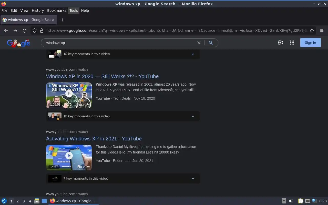Open the Help menu
Image resolution: width=328 pixels, height=205 pixels.
pos(85,11)
